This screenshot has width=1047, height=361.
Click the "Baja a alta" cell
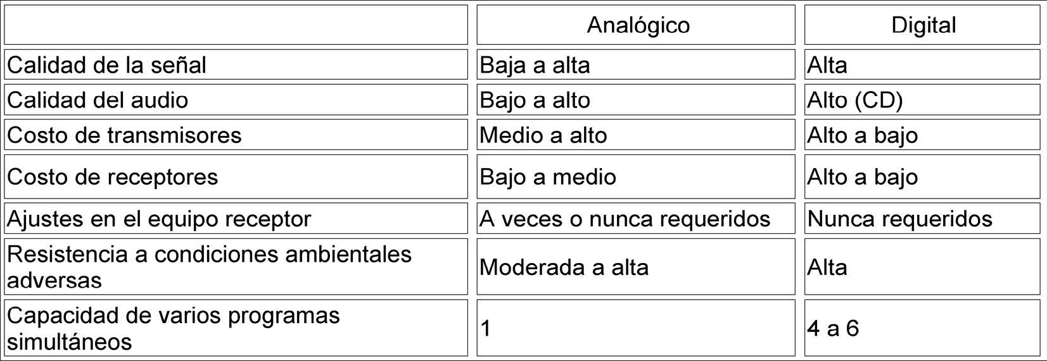click(x=535, y=65)
